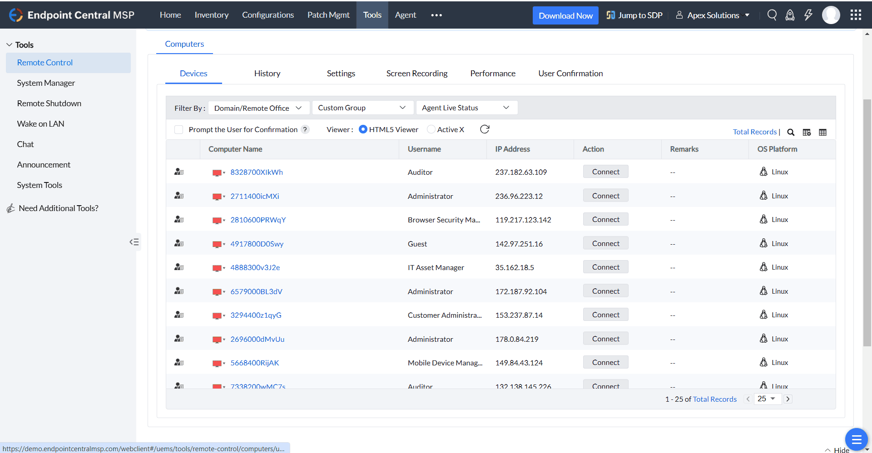Open the remote control monitor icon for 8328700XIkWh

(217, 172)
